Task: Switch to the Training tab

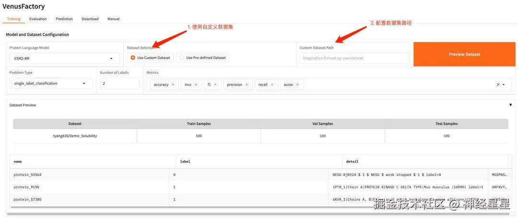Action: pyautogui.click(x=13, y=19)
